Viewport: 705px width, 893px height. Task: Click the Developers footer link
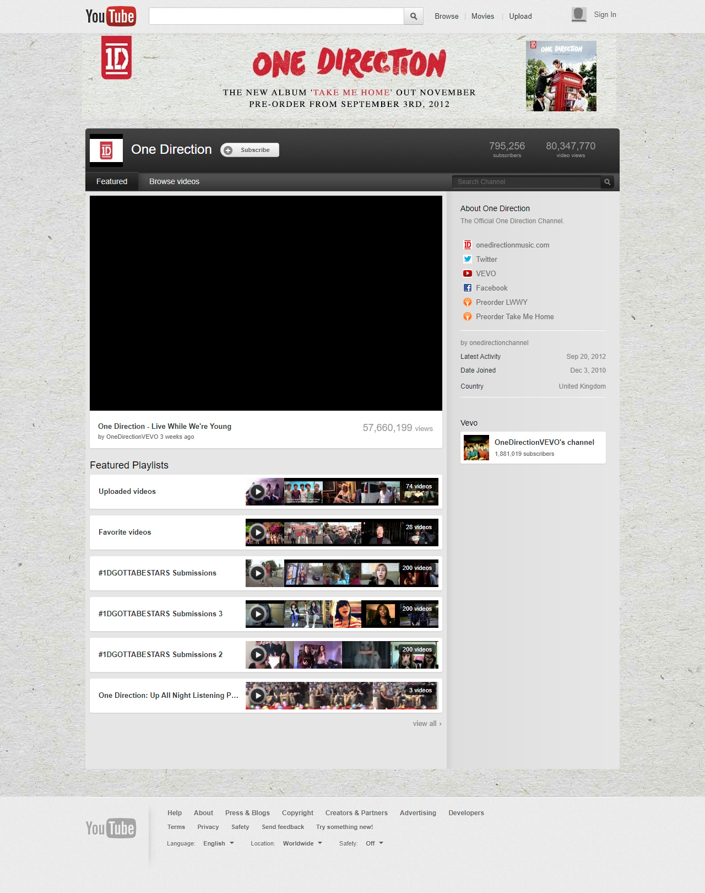[x=466, y=813]
